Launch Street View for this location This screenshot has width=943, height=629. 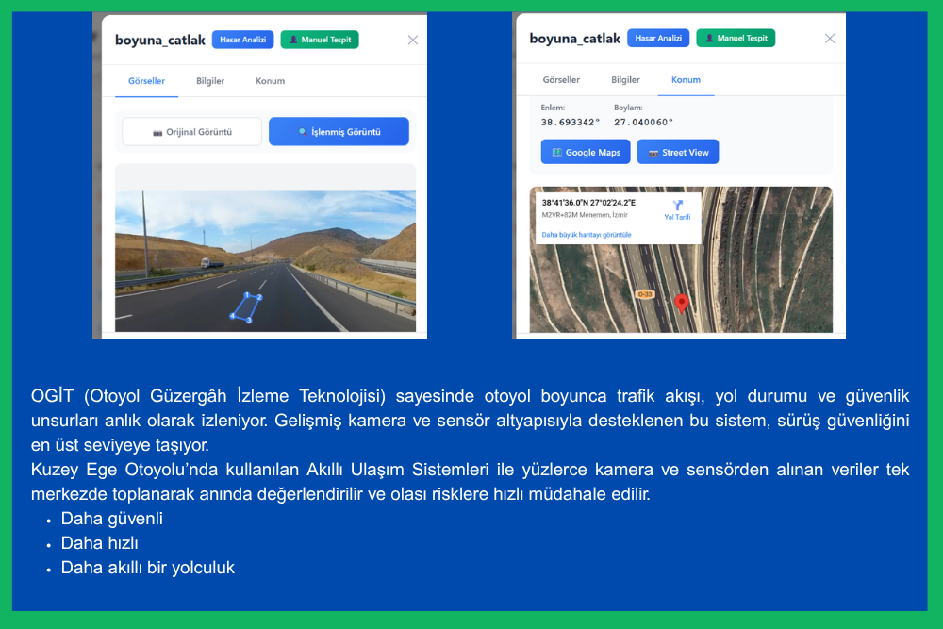click(678, 152)
